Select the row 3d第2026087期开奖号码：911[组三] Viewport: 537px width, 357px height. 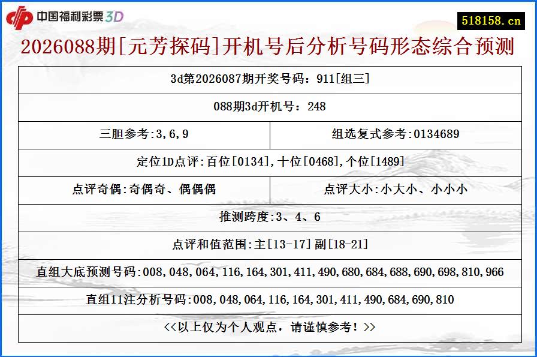(x=270, y=80)
